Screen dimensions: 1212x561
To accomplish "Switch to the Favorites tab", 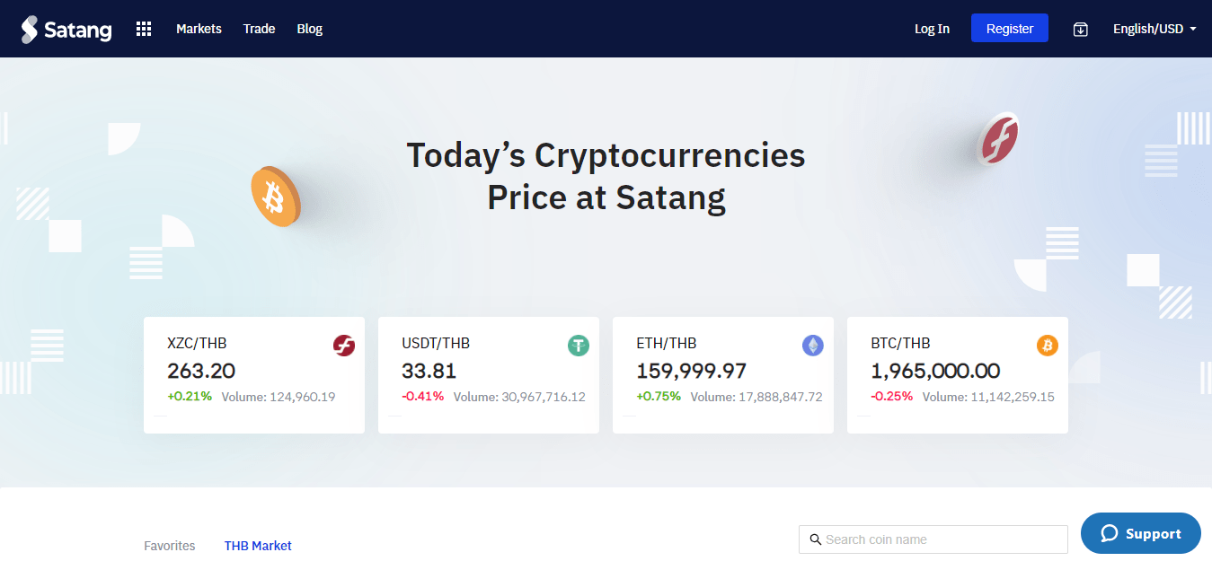I will click(169, 545).
